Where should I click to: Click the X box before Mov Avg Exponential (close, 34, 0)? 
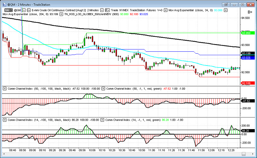(165, 10)
